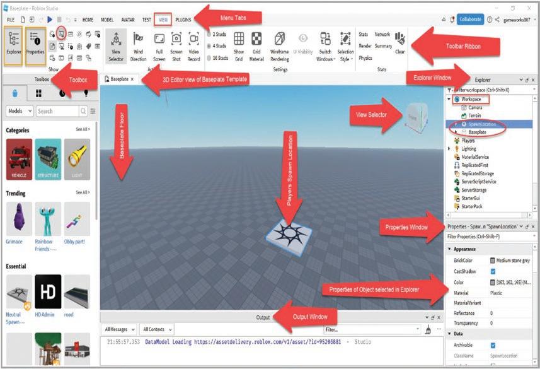Click the Toolbox search input field
Image resolution: width=540 pixels, height=369 pixels.
pos(57,111)
